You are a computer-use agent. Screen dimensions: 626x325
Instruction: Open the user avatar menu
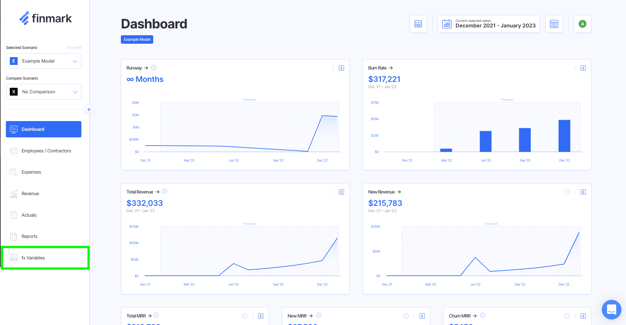point(582,24)
